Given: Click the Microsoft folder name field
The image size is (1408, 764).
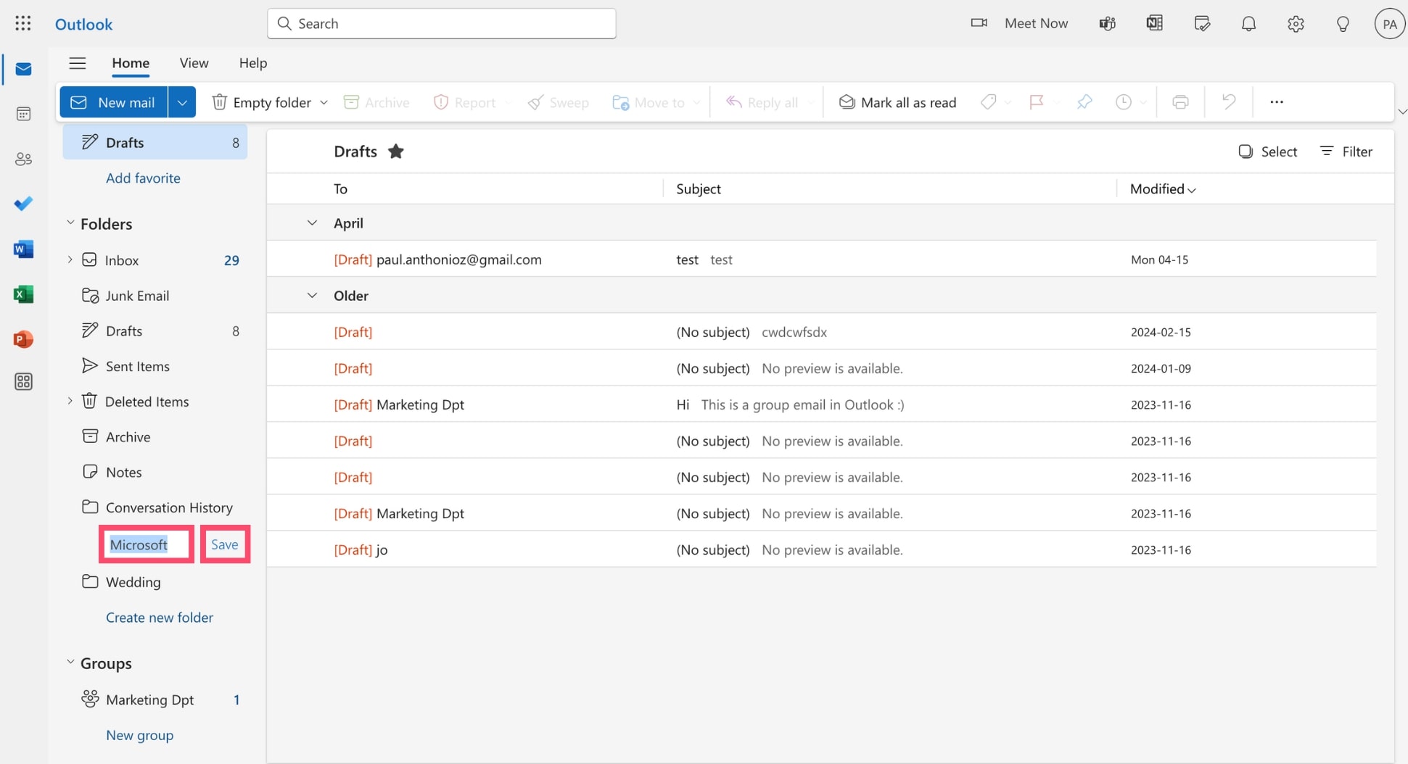Looking at the screenshot, I should pyautogui.click(x=147, y=544).
